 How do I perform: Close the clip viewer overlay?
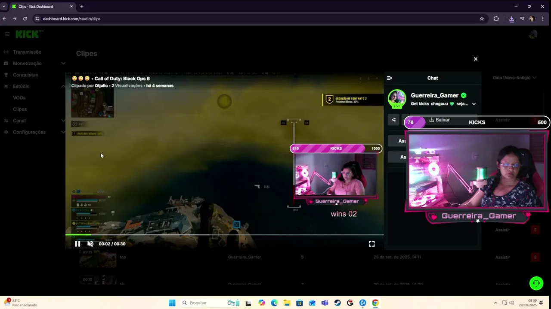coord(476,59)
